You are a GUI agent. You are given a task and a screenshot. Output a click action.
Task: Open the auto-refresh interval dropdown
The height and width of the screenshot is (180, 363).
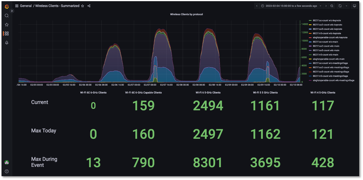346,6
